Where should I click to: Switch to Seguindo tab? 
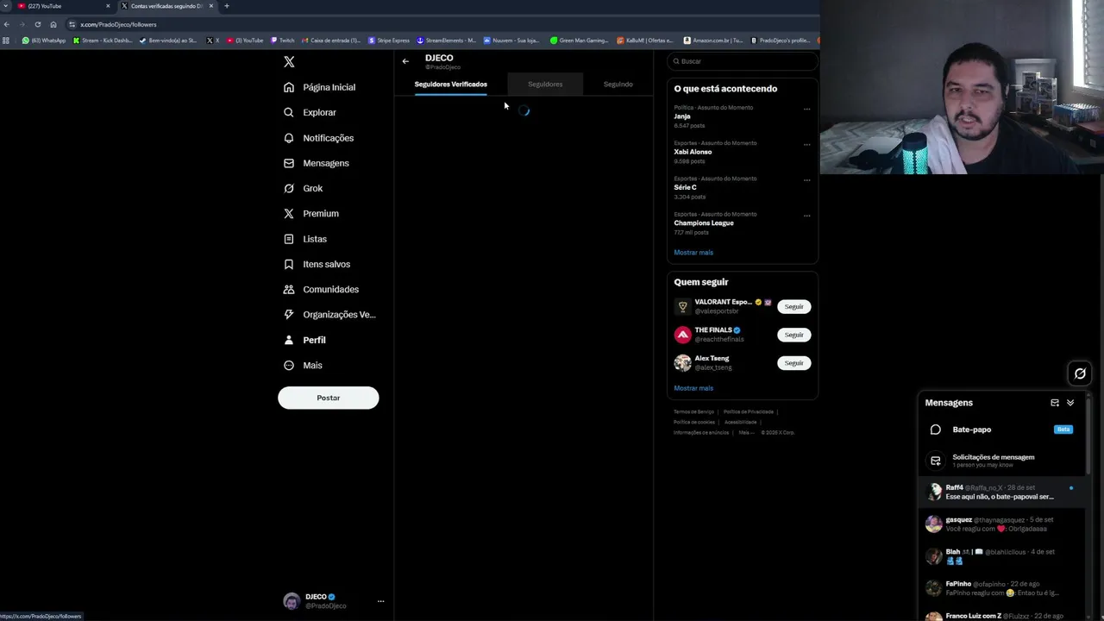(x=618, y=85)
